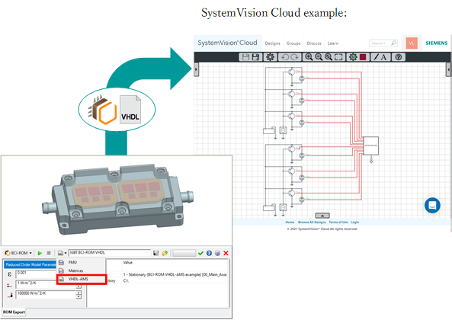Screen dimensions: 452x320
Task: Select the '1 - Stationary' value row
Action: tap(175, 274)
